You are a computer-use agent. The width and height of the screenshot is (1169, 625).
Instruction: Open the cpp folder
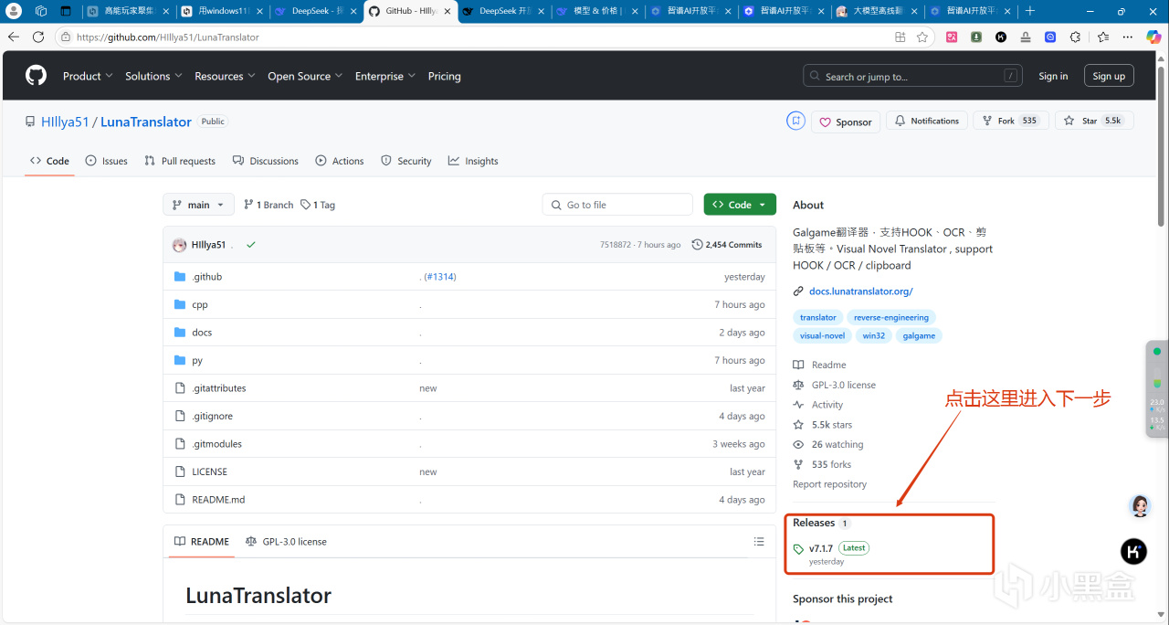point(200,304)
